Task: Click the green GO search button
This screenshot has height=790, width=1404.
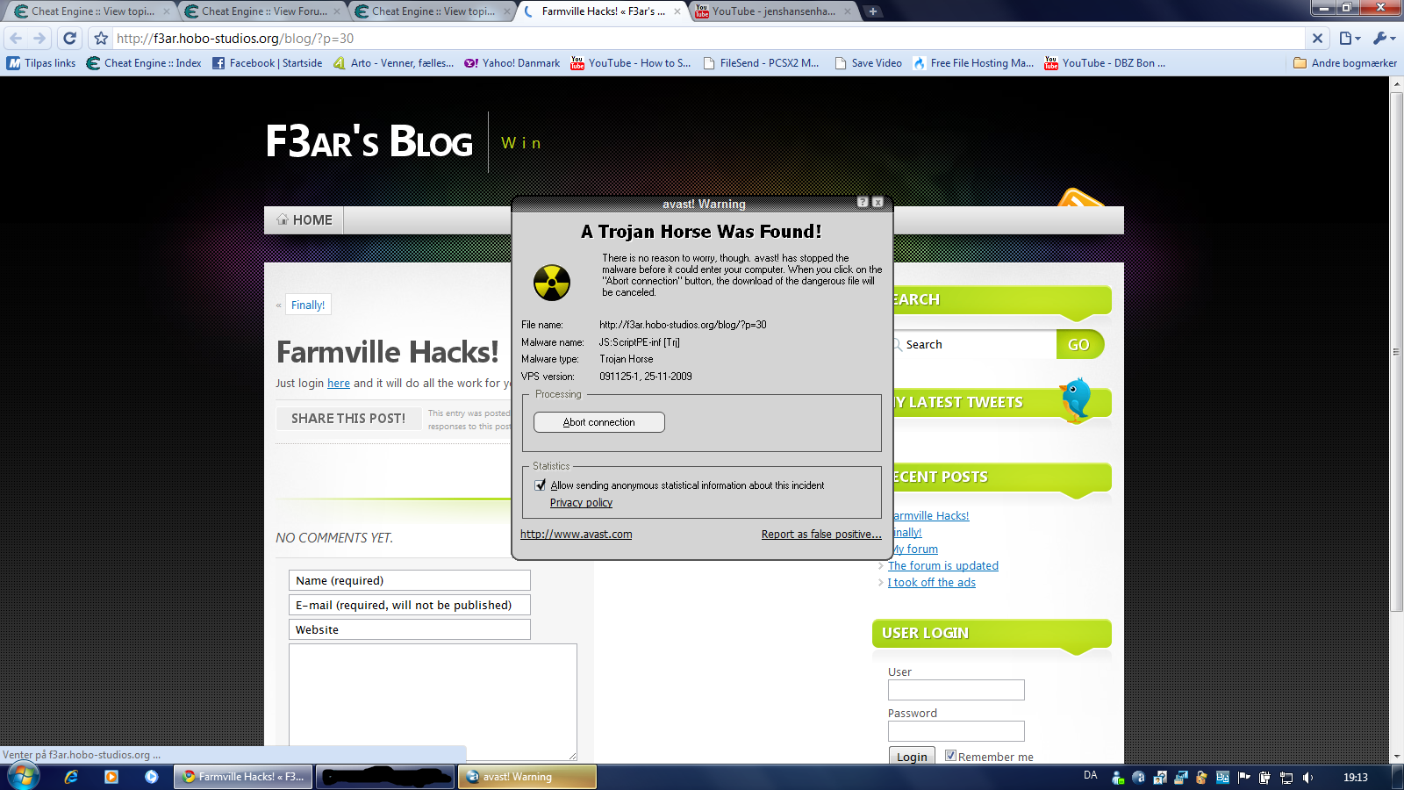Action: tap(1079, 345)
